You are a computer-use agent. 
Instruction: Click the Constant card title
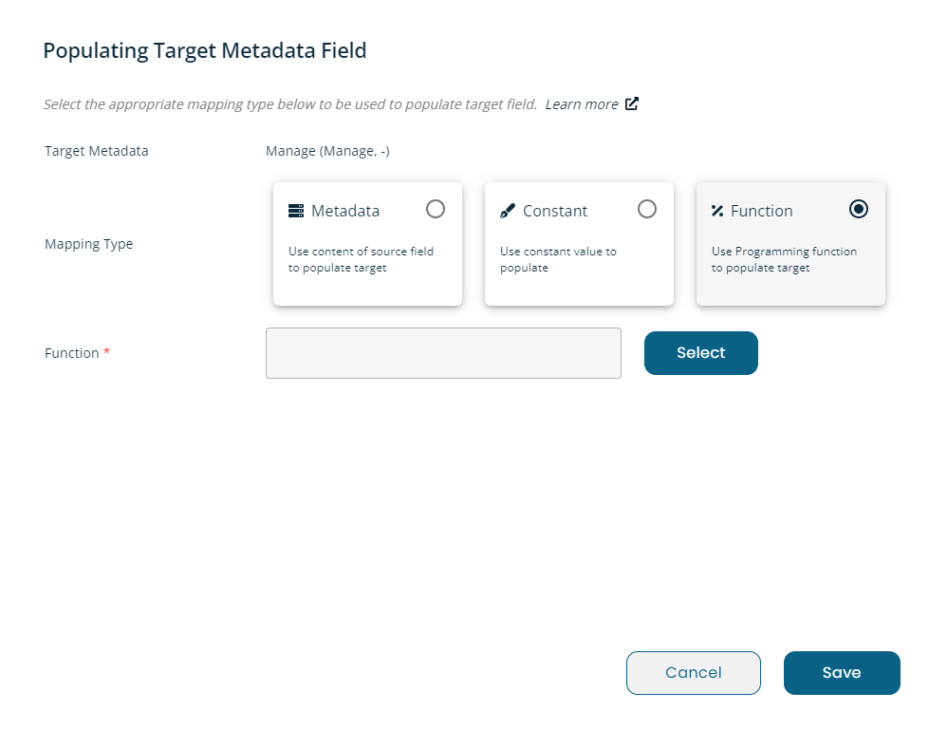tap(555, 211)
